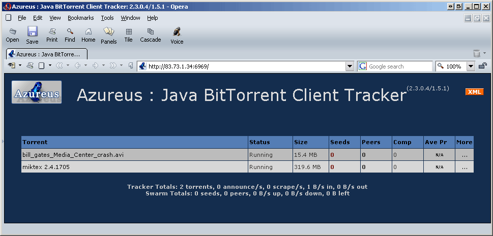Open the Help menu
The image size is (493, 236).
point(153,18)
